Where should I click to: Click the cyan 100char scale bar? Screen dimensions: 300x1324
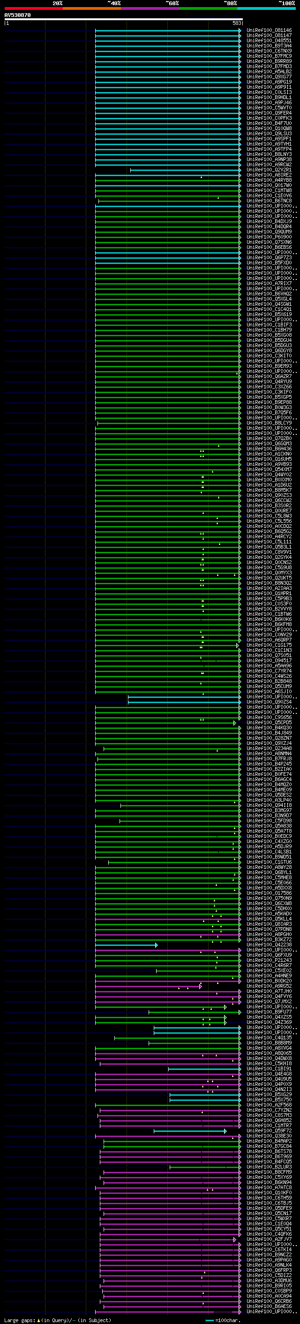tap(209, 1320)
